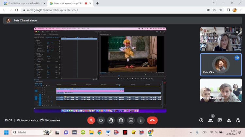Open a new Chrome tab

(x=97, y=3)
